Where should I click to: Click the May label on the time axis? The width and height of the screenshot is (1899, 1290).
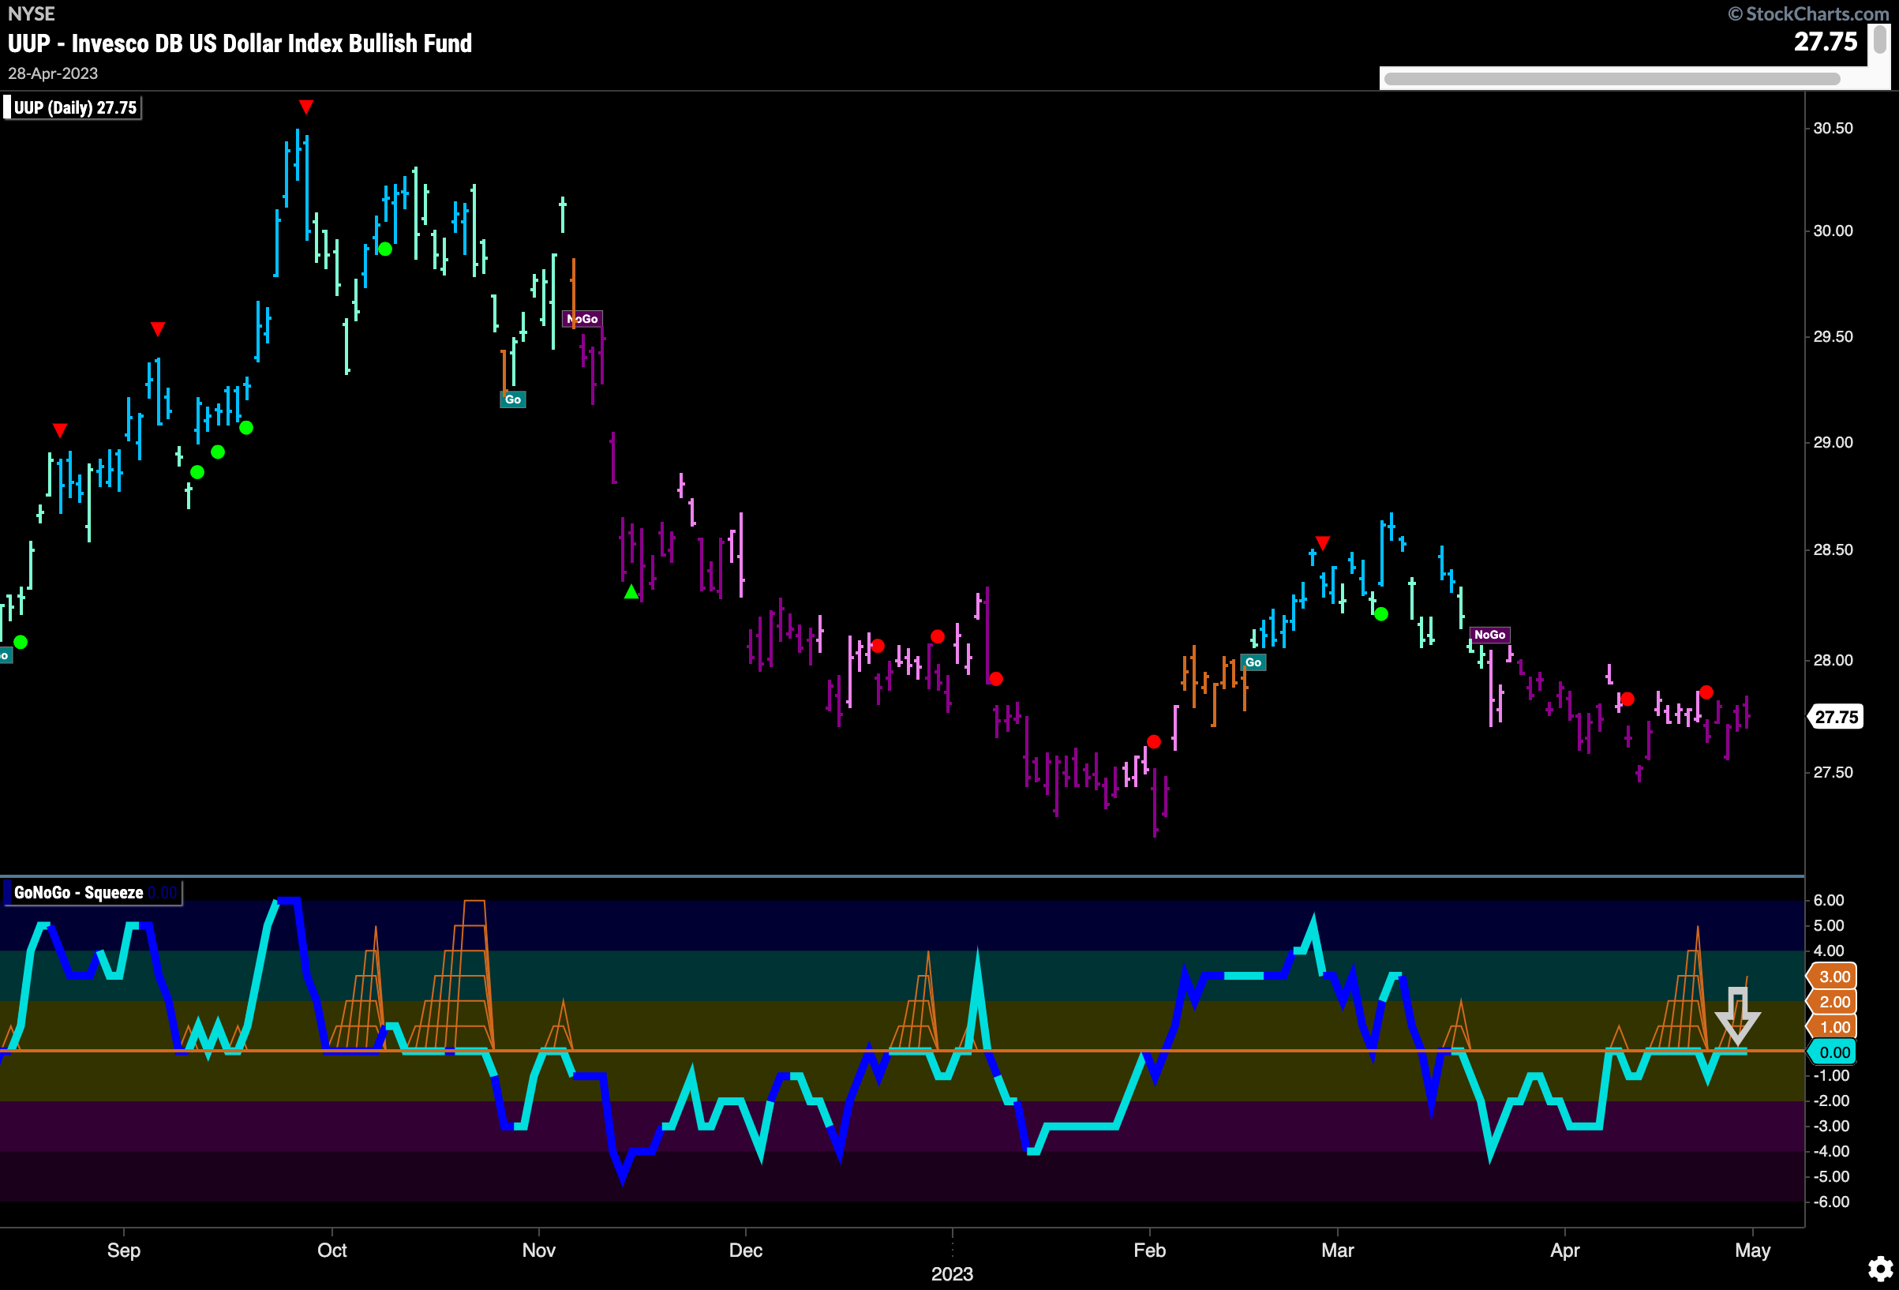(x=1752, y=1250)
